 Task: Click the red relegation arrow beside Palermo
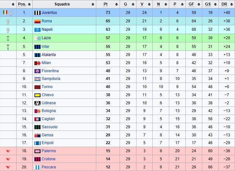(8, 151)
